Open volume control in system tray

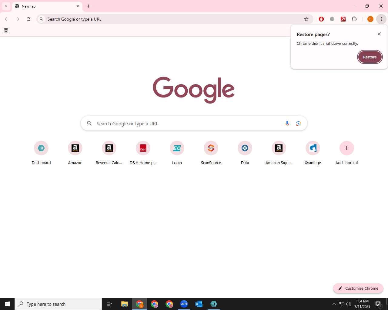[349, 304]
